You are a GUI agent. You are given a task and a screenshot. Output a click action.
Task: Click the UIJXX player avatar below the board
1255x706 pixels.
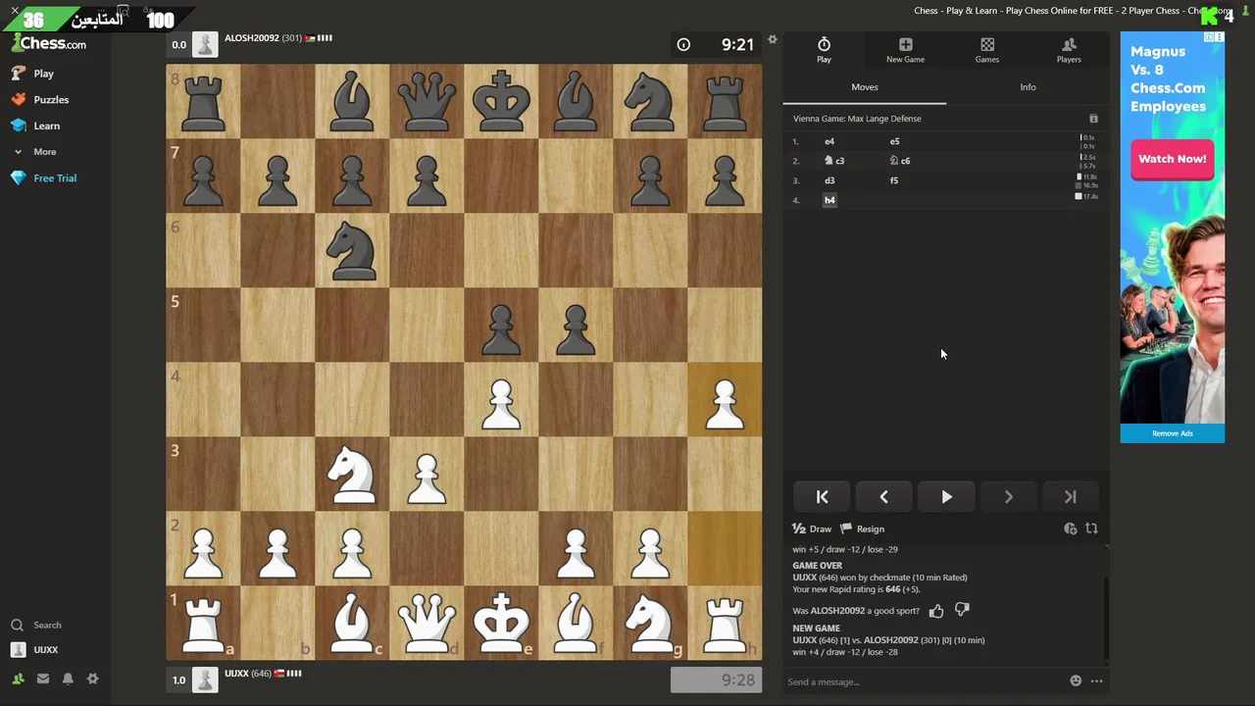coord(205,680)
